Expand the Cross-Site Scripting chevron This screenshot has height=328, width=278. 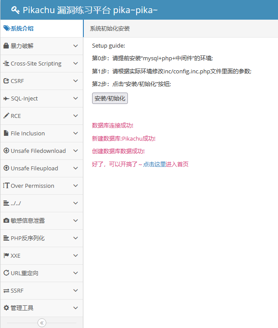76,63
